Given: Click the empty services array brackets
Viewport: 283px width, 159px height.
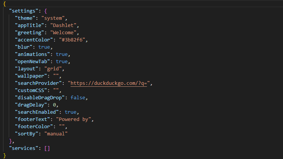Looking at the screenshot, I should point(47,148).
